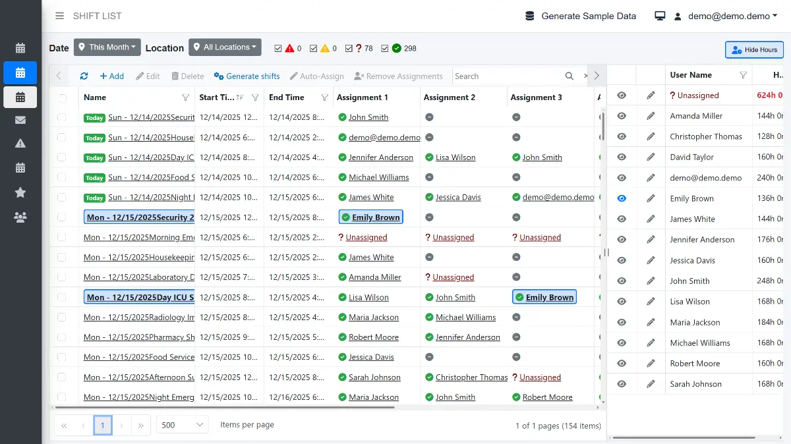Hide Emily Brown using her eye toggle
This screenshot has height=444, width=791.
click(620, 198)
